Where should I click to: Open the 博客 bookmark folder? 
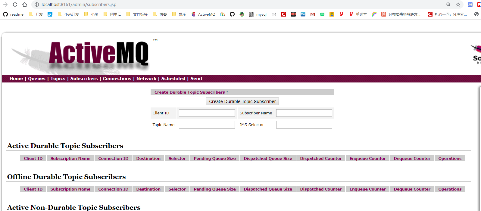tap(160, 14)
